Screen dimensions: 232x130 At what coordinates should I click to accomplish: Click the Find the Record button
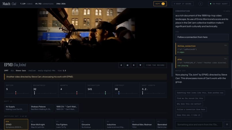pyautogui.click(x=155, y=65)
